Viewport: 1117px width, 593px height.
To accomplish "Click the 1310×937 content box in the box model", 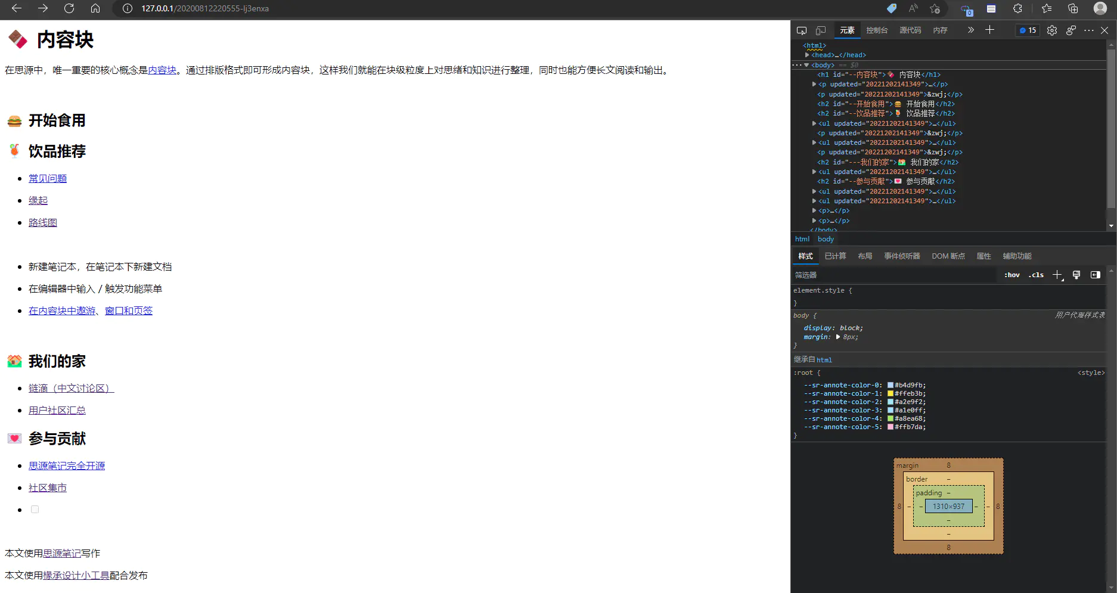I will click(x=948, y=506).
